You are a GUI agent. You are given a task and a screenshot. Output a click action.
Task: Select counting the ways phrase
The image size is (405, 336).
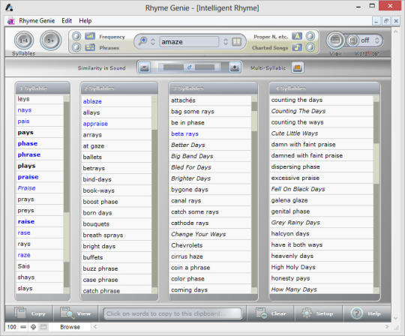[297, 122]
